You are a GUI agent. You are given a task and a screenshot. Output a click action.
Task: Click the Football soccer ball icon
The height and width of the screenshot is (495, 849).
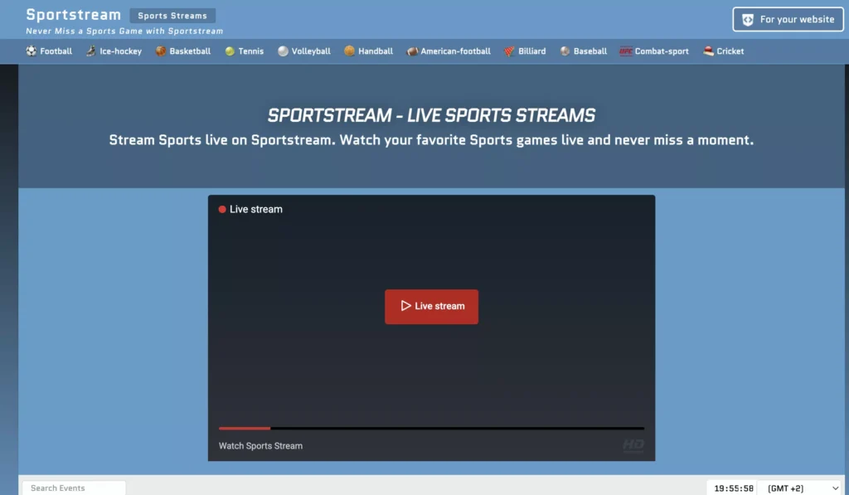32,51
